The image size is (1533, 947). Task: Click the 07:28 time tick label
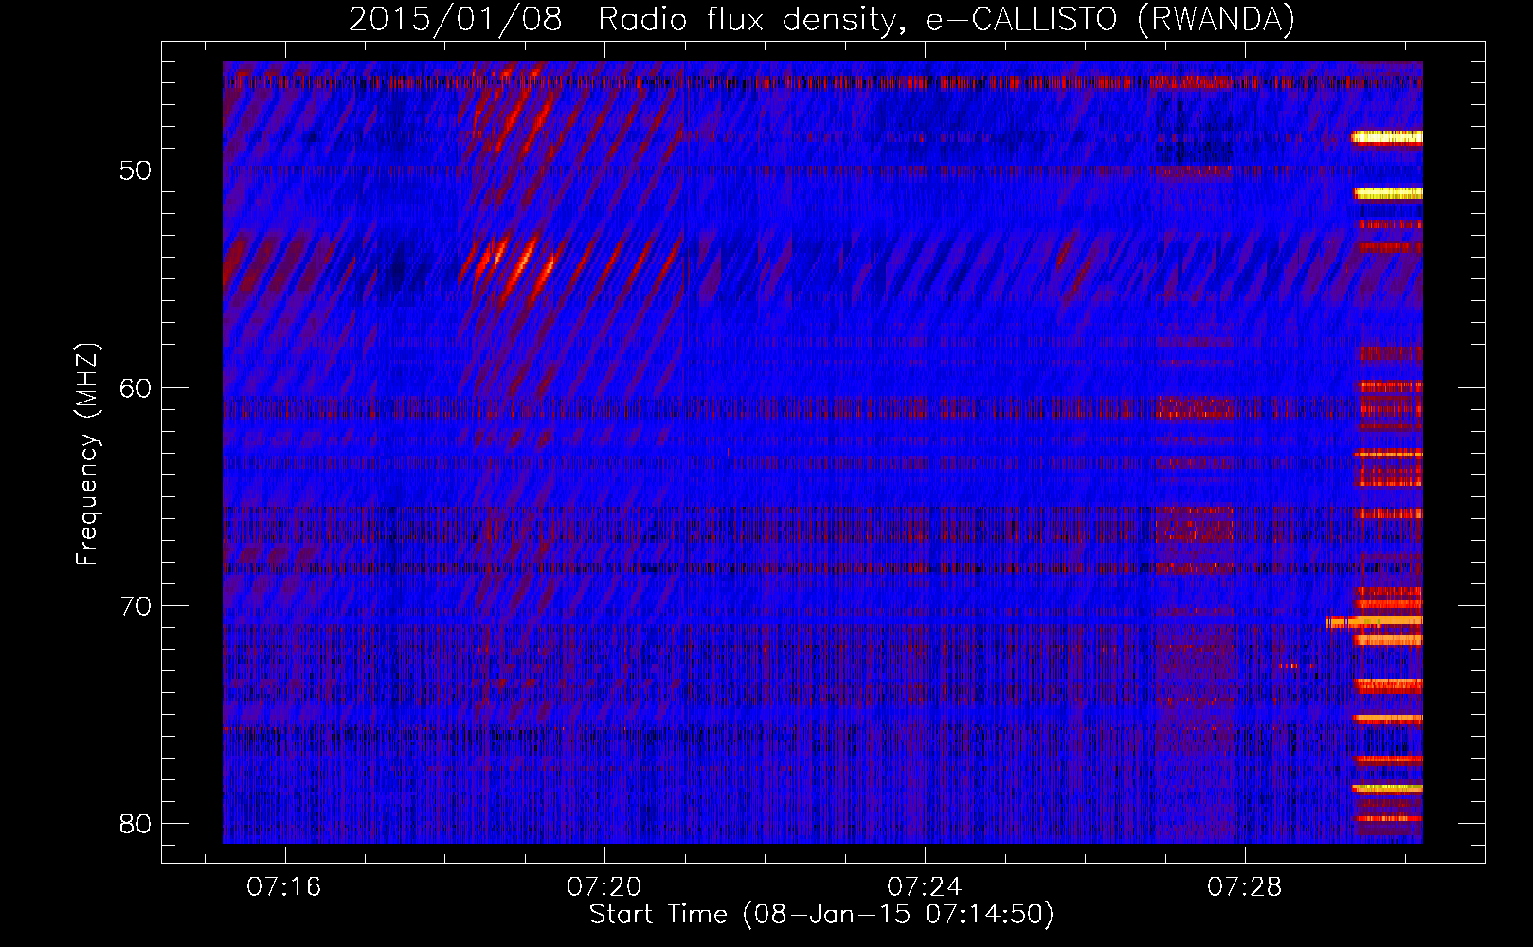pyautogui.click(x=1244, y=887)
